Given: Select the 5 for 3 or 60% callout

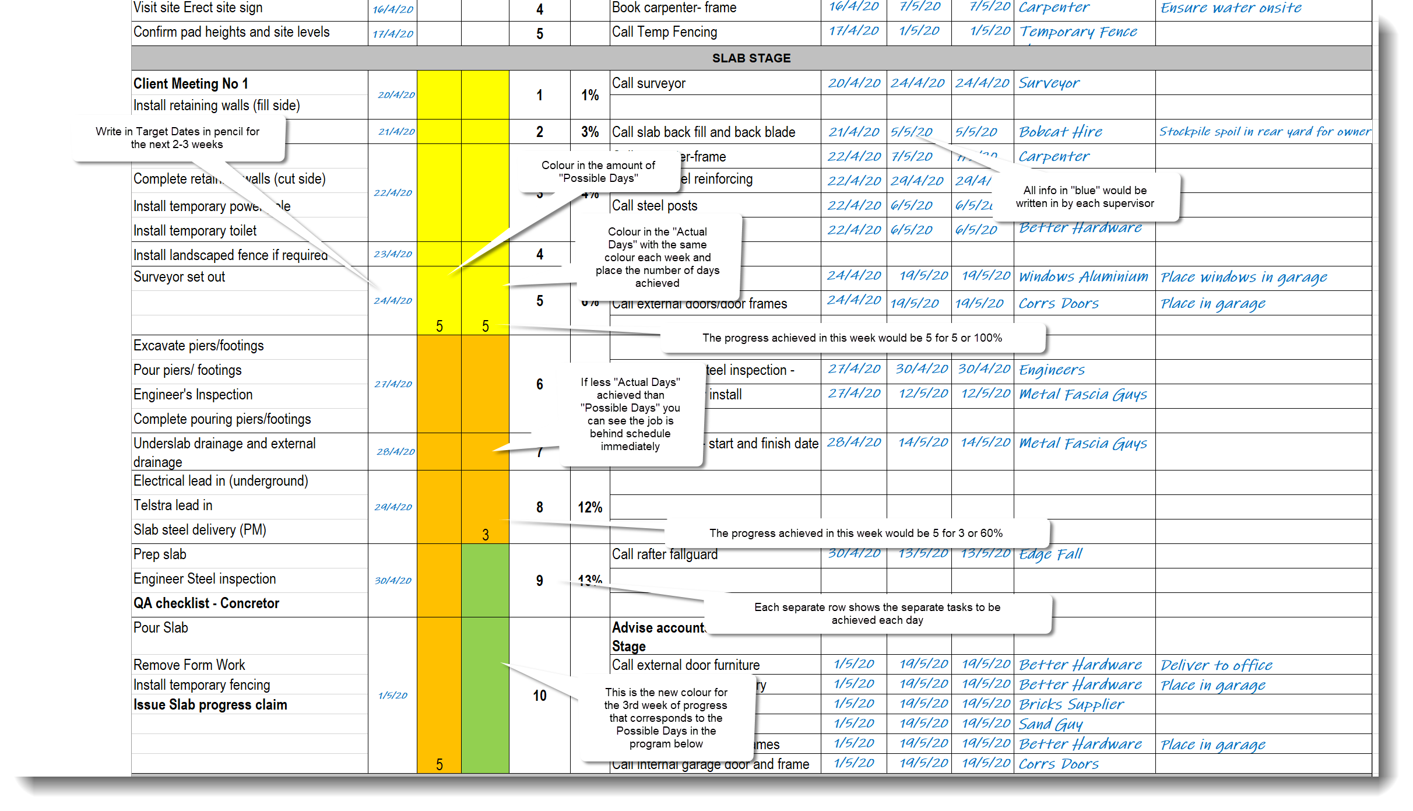Looking at the screenshot, I should tap(856, 533).
